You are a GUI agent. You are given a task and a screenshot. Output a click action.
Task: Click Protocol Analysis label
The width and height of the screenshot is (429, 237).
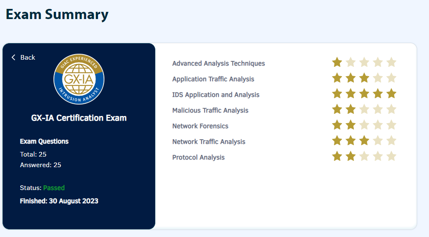(198, 157)
